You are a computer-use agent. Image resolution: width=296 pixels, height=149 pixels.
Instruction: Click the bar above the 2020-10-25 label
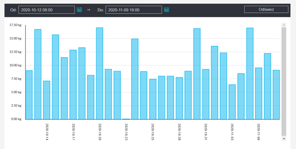click(152, 99)
